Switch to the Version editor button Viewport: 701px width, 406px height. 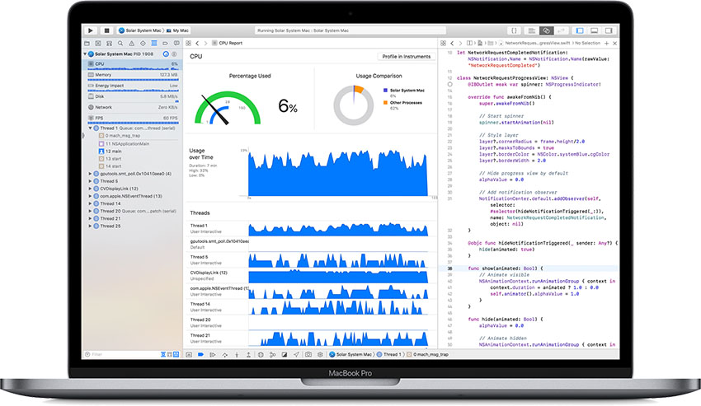coord(561,30)
